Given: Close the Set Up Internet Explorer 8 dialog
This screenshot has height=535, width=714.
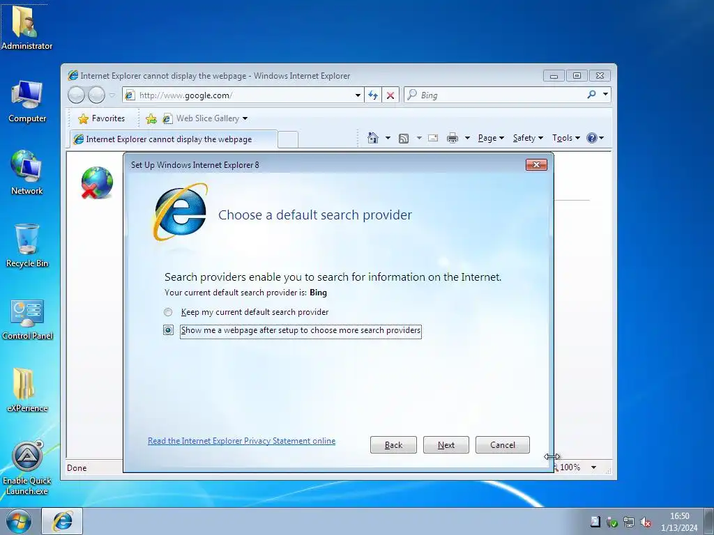Looking at the screenshot, I should point(536,164).
